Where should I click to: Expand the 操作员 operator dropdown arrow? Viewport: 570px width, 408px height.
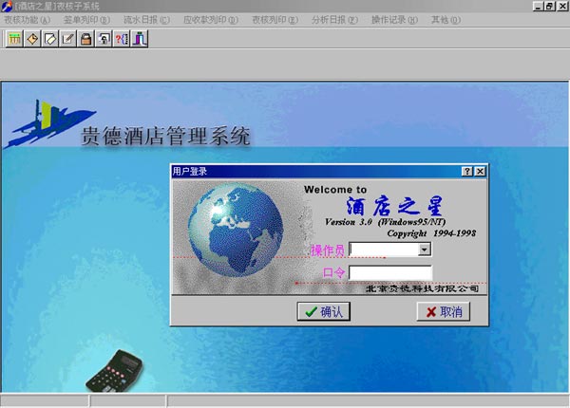(x=425, y=250)
